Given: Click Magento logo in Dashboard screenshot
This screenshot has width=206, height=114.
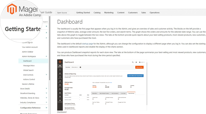Looking at the screenshot, I should [60, 62].
